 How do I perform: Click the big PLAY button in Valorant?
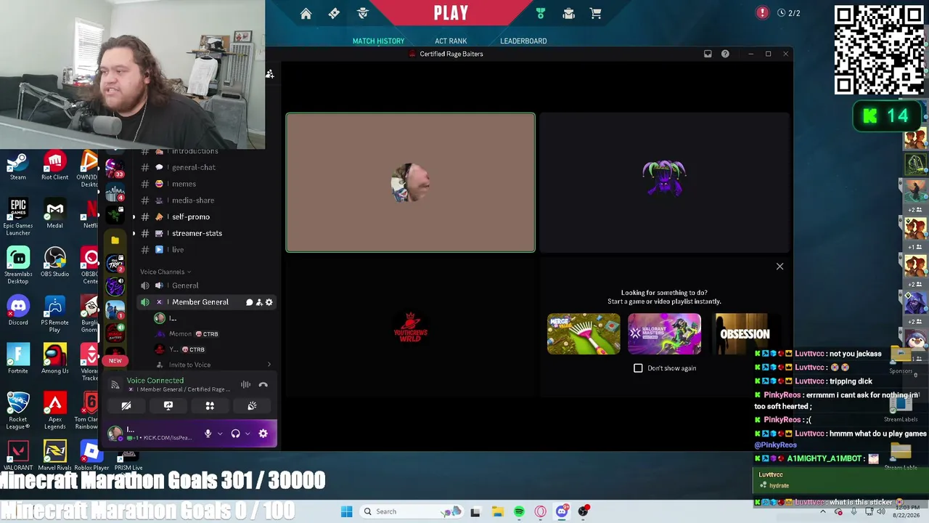point(451,12)
